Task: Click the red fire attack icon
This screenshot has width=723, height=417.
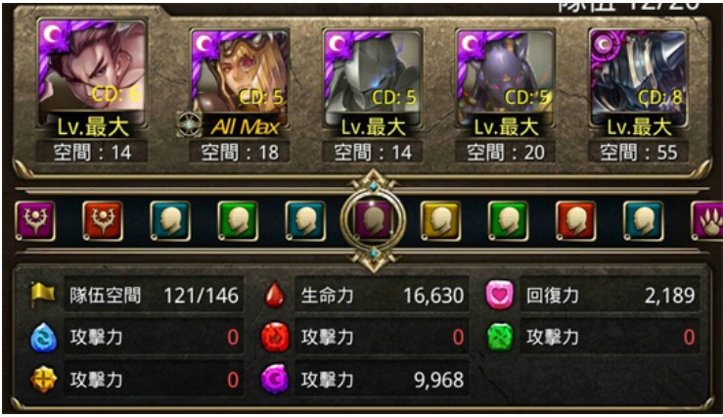Action: coord(275,337)
